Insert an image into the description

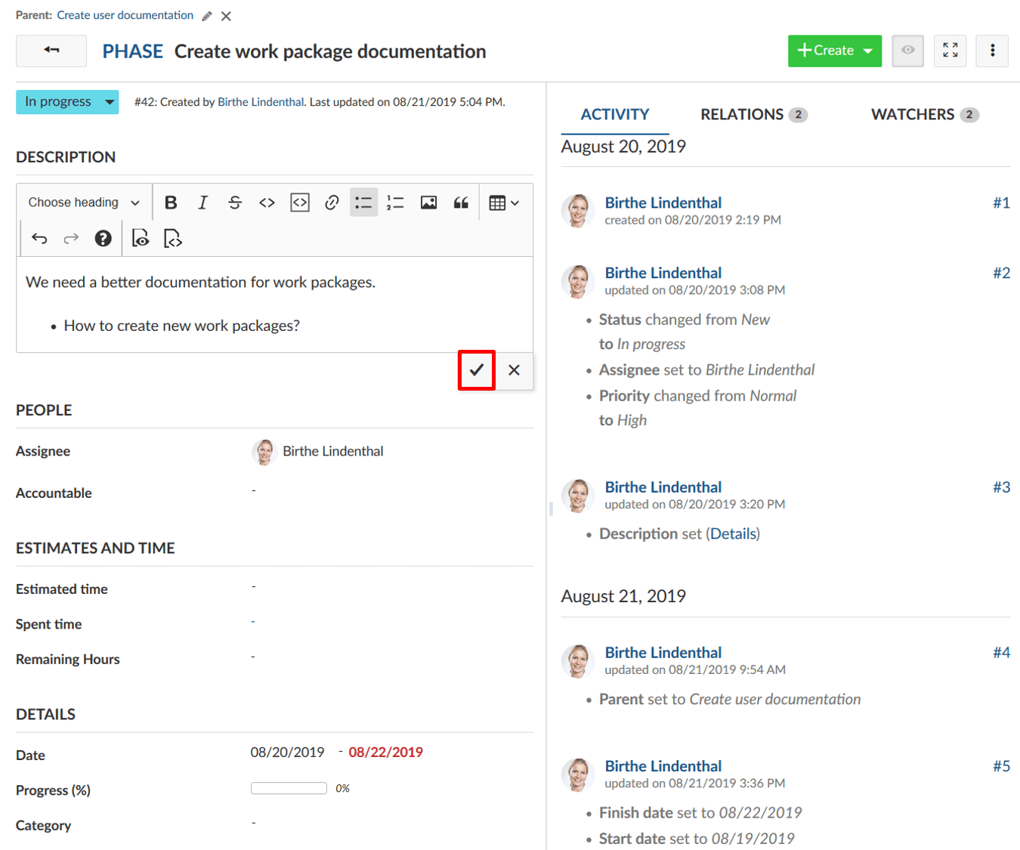tap(428, 202)
